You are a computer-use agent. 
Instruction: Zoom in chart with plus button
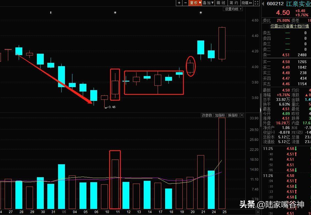coord(179,3)
